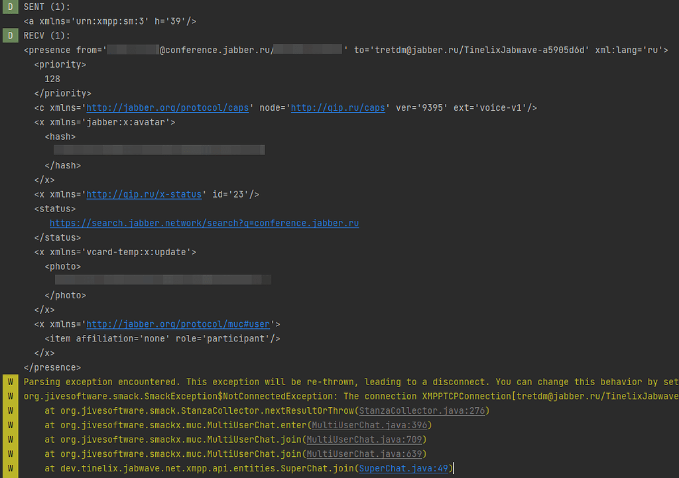Image resolution: width=679 pixels, height=478 pixels.
Task: Click the D log-level badge beside SENT (1)
Action: pyautogui.click(x=9, y=6)
